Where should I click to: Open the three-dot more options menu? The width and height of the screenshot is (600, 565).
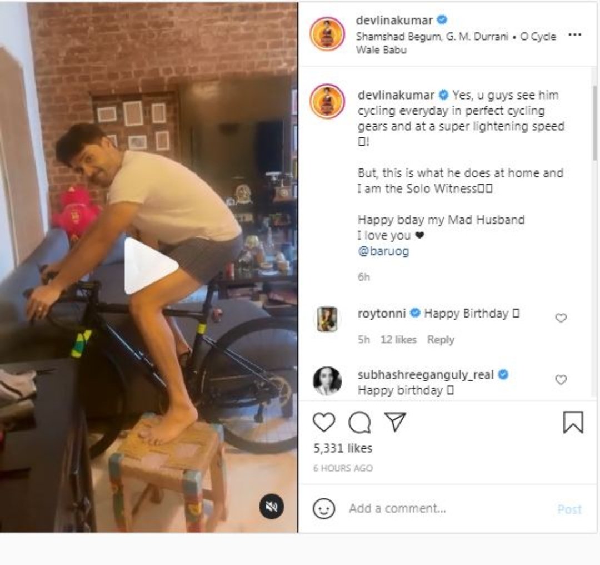(x=574, y=35)
